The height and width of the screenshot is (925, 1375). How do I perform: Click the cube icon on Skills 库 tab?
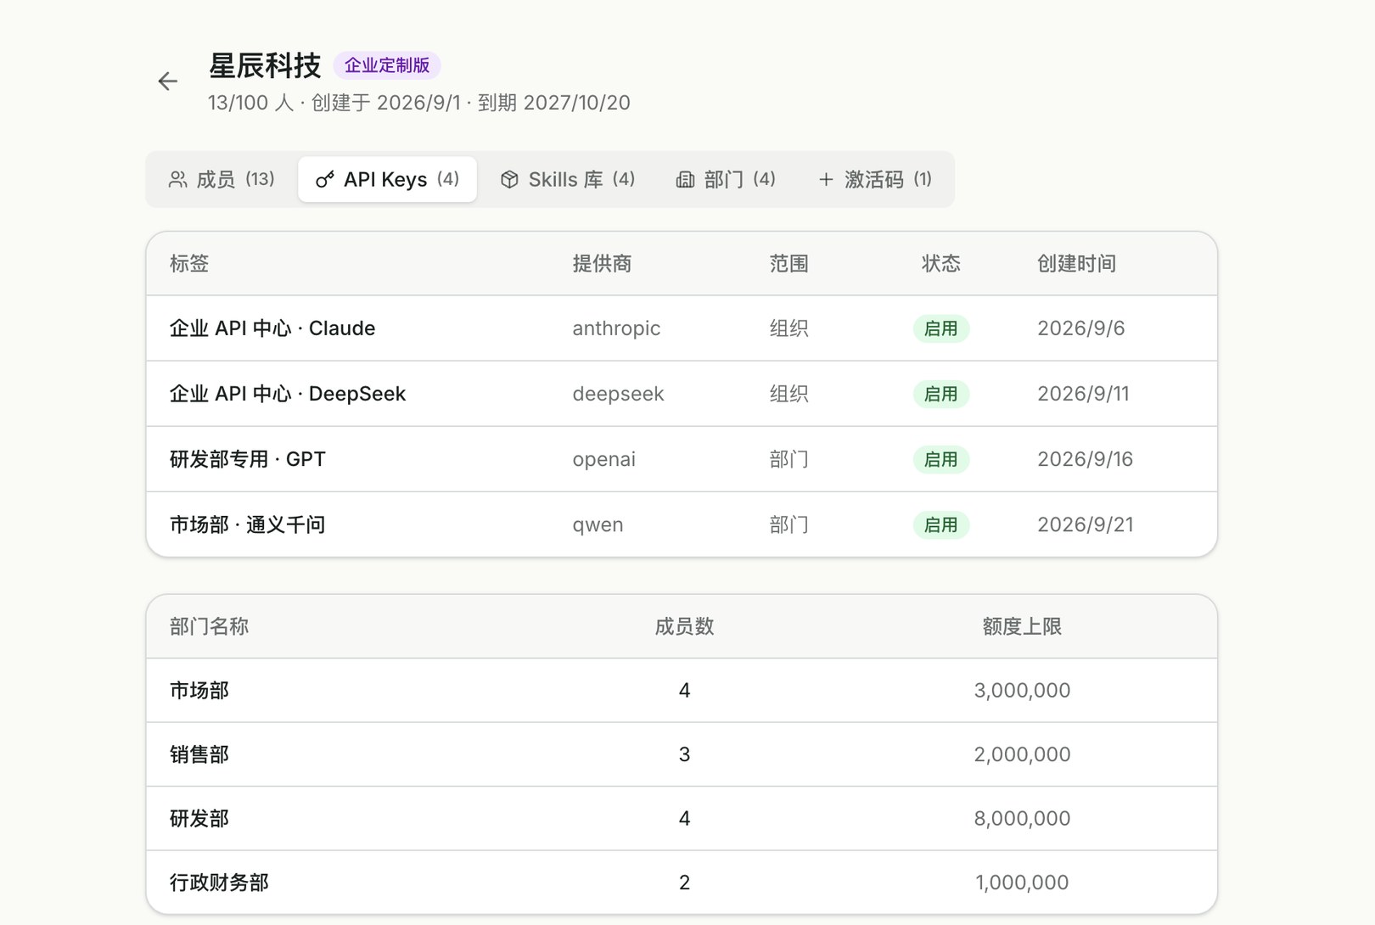tap(509, 179)
